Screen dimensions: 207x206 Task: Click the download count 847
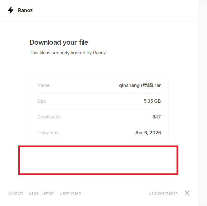pos(156,117)
